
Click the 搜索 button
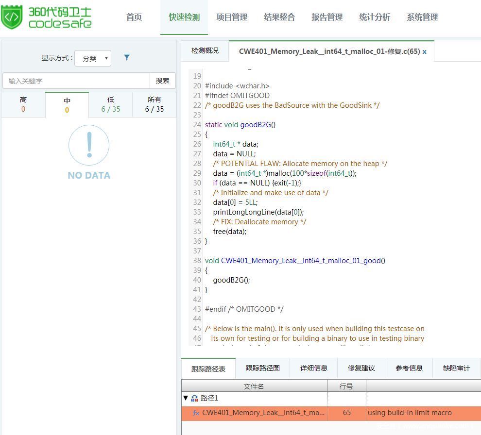pyautogui.click(x=163, y=81)
